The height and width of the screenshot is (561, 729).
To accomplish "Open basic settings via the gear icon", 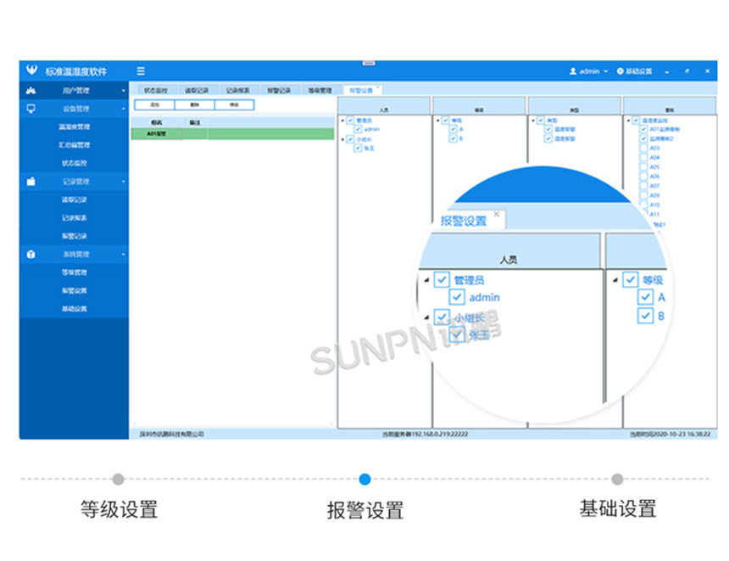I will (621, 71).
